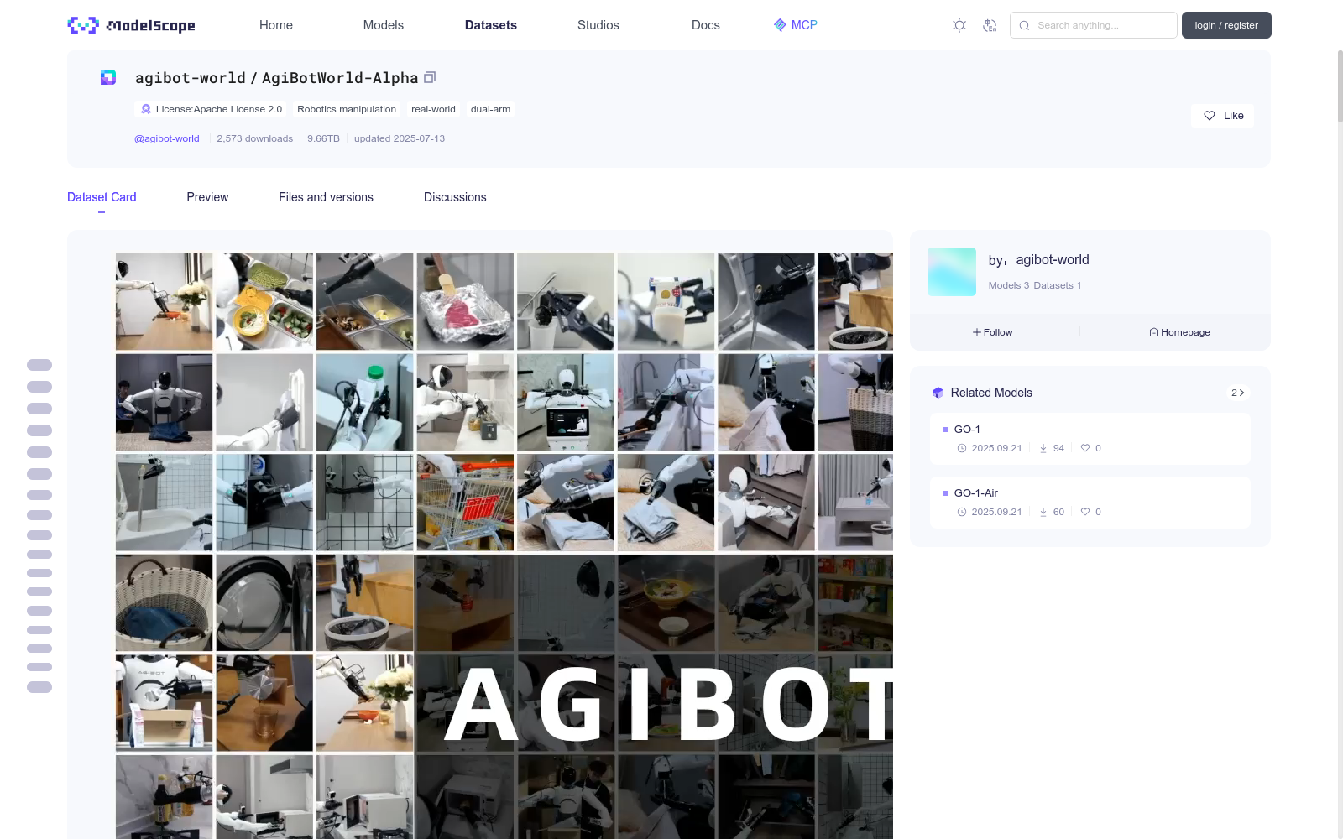The width and height of the screenshot is (1343, 839).
Task: Open the organization Homepage link
Action: (1179, 332)
